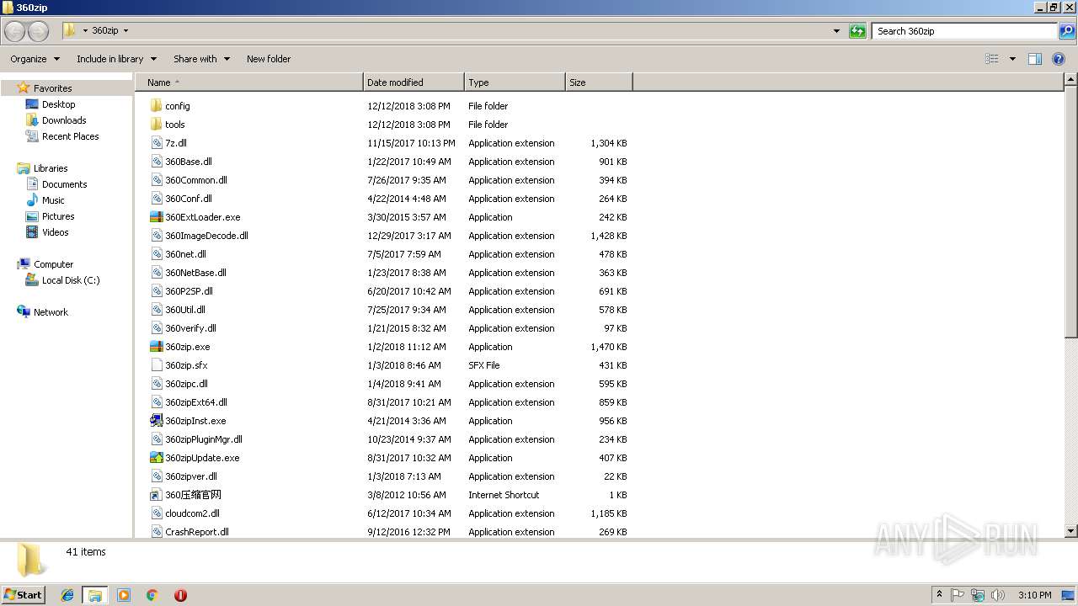Select the 360Base.dll file
This screenshot has width=1078, height=606.
click(x=189, y=162)
